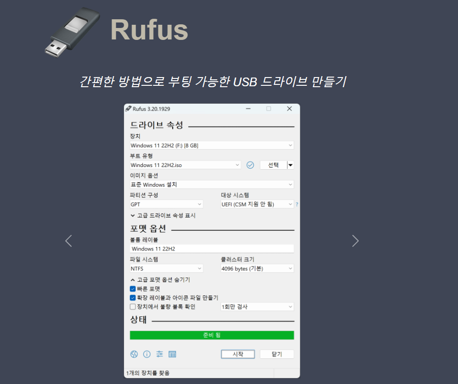Click the 시작 button
The image size is (458, 384).
tap(238, 354)
